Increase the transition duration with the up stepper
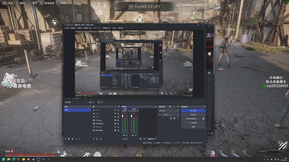Viewport: 289px width, 162px height. (178, 114)
